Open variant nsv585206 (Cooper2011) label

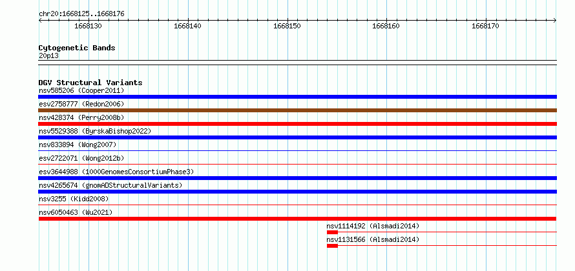pyautogui.click(x=81, y=90)
